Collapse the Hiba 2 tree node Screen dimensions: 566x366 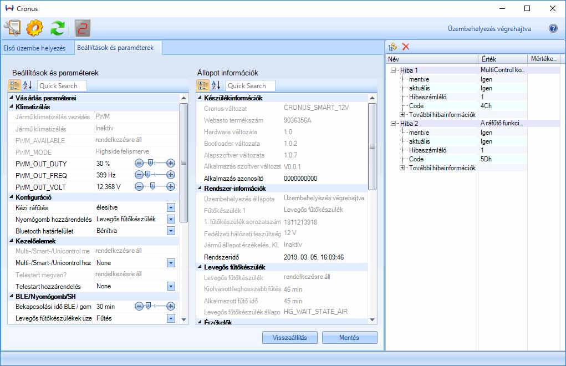[393, 124]
